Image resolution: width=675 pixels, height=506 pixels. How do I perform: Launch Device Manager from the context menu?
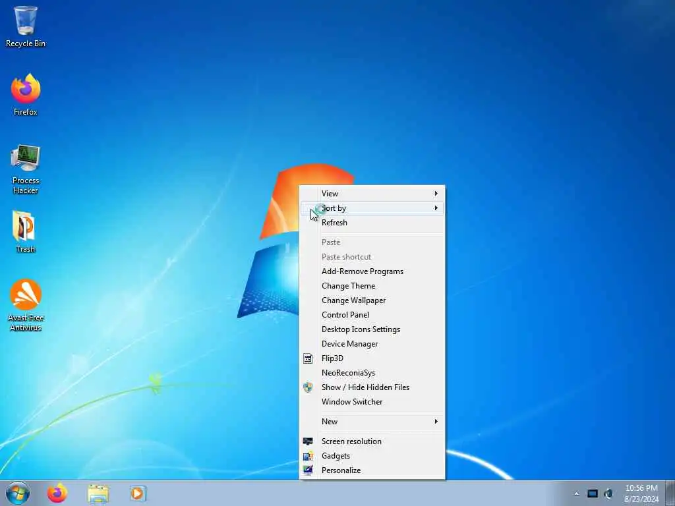[372, 344]
